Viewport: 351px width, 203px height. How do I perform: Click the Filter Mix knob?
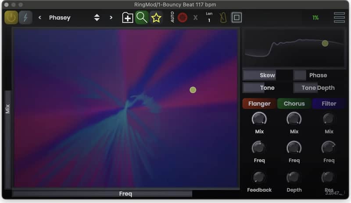coord(329,119)
